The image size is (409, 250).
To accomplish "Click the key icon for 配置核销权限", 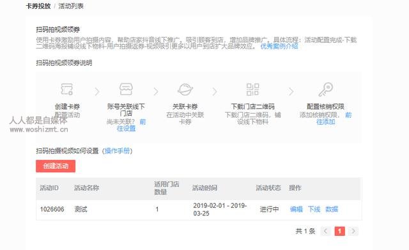I will (325, 90).
